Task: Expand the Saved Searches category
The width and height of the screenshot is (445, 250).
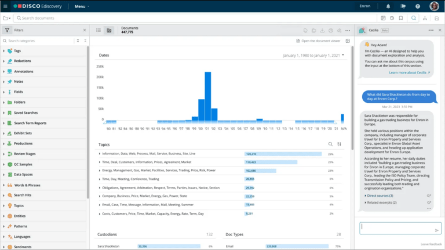Action: pos(3,112)
